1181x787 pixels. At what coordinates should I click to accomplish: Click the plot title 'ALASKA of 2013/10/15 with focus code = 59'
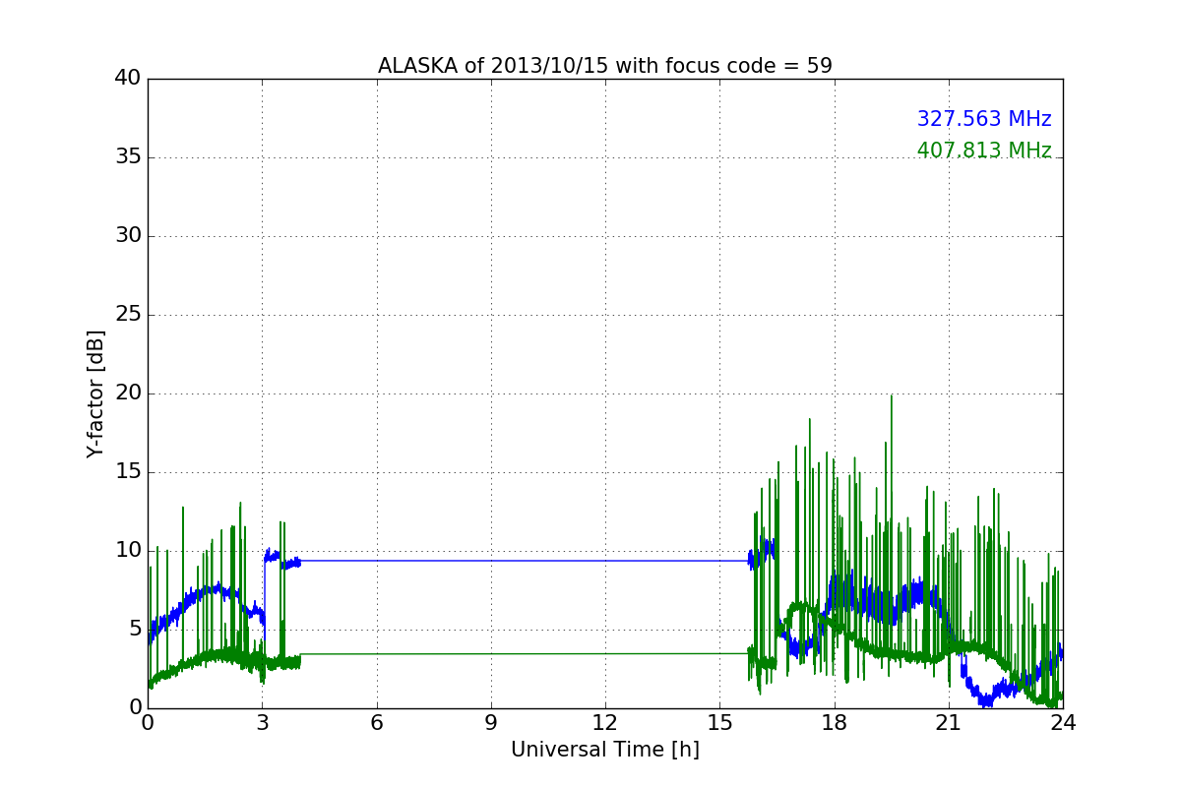tap(605, 66)
